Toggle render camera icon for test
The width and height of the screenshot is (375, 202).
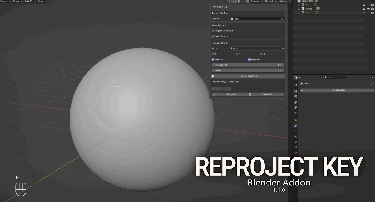372,5
